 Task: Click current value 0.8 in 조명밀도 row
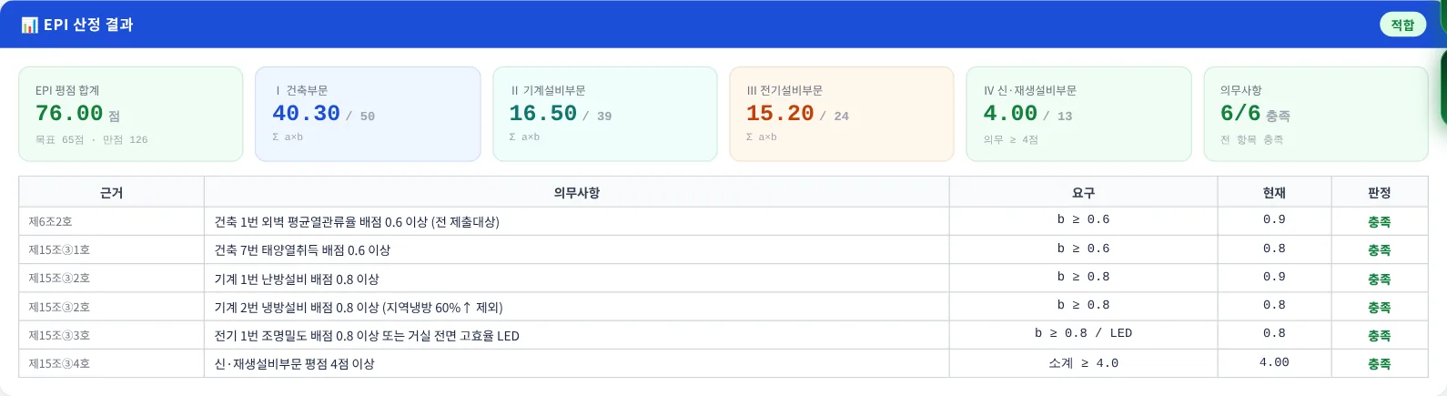pos(1274,333)
